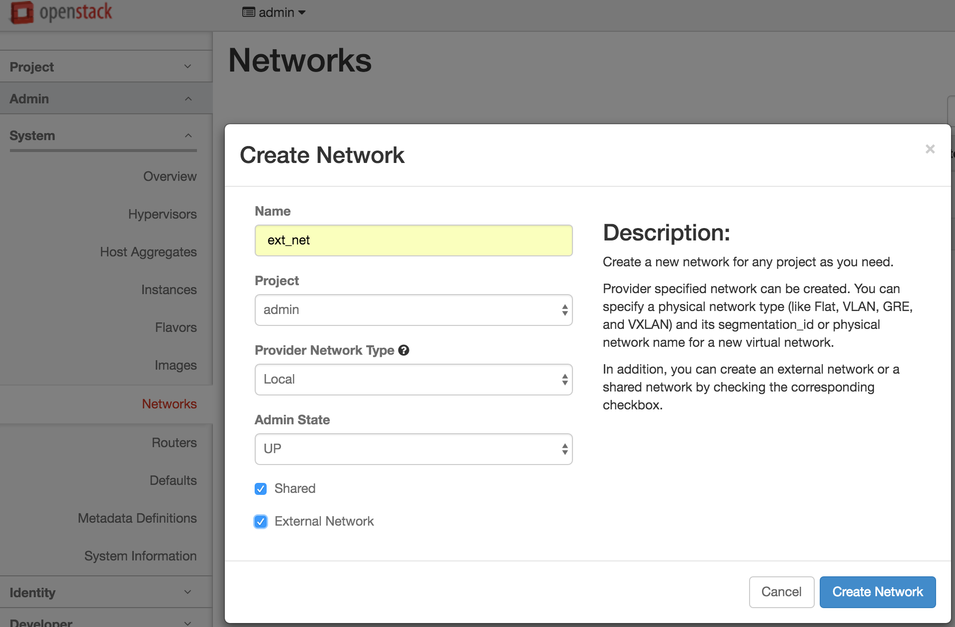Click the Create Network button
The height and width of the screenshot is (627, 955).
[877, 592]
